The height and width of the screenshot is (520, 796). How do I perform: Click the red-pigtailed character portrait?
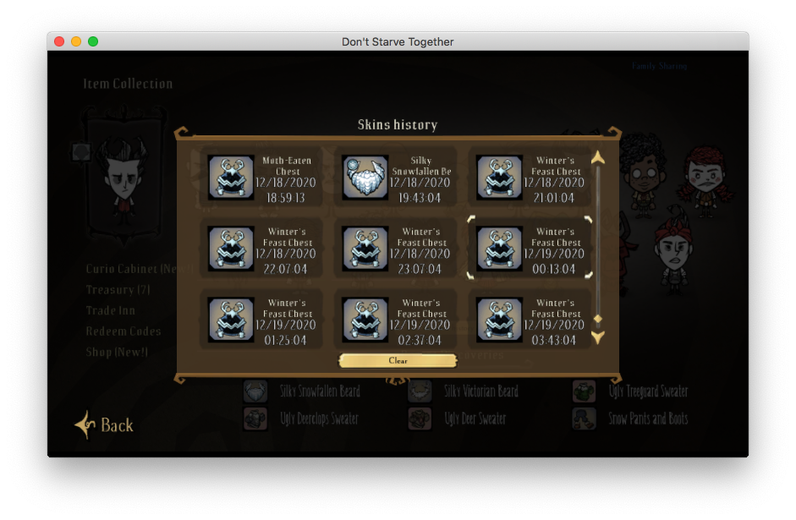pos(706,181)
